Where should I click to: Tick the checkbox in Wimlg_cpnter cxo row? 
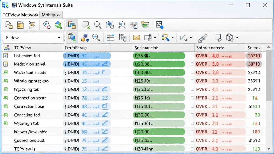192,81
